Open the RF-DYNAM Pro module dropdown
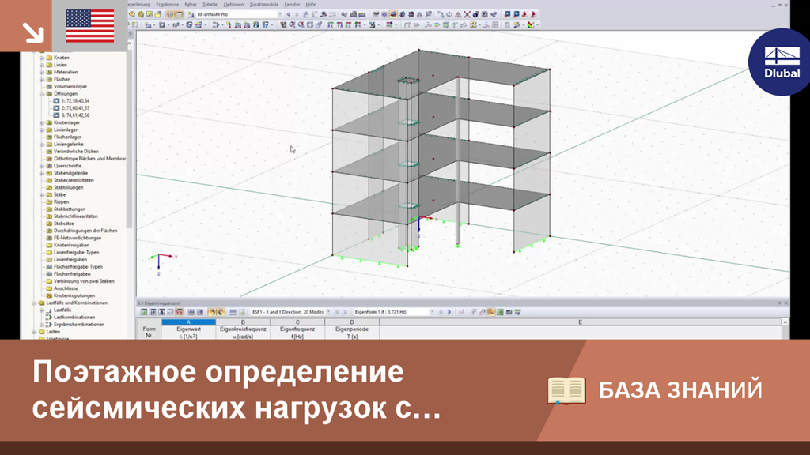This screenshot has width=810, height=455. (x=279, y=14)
